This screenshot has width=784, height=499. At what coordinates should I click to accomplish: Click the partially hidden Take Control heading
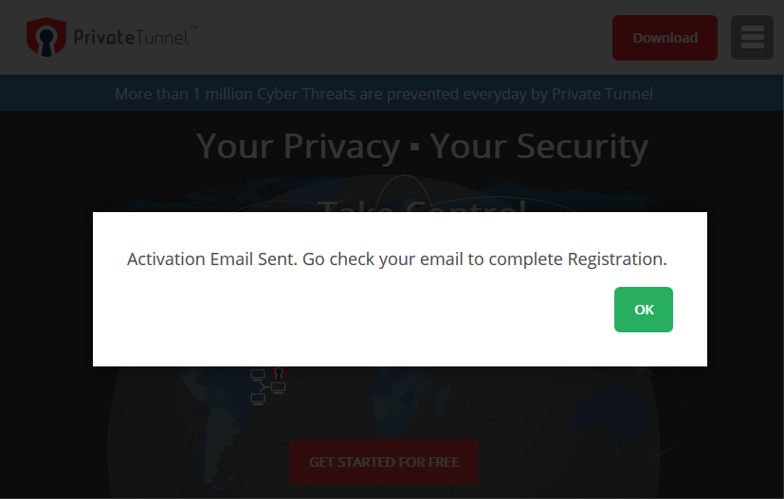(x=422, y=205)
